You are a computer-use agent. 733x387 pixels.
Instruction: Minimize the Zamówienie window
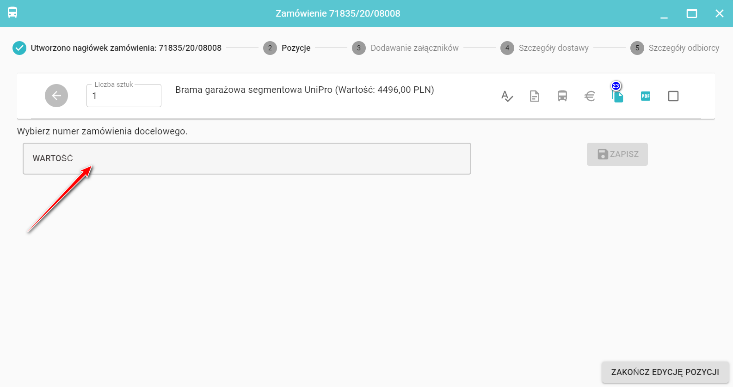664,14
